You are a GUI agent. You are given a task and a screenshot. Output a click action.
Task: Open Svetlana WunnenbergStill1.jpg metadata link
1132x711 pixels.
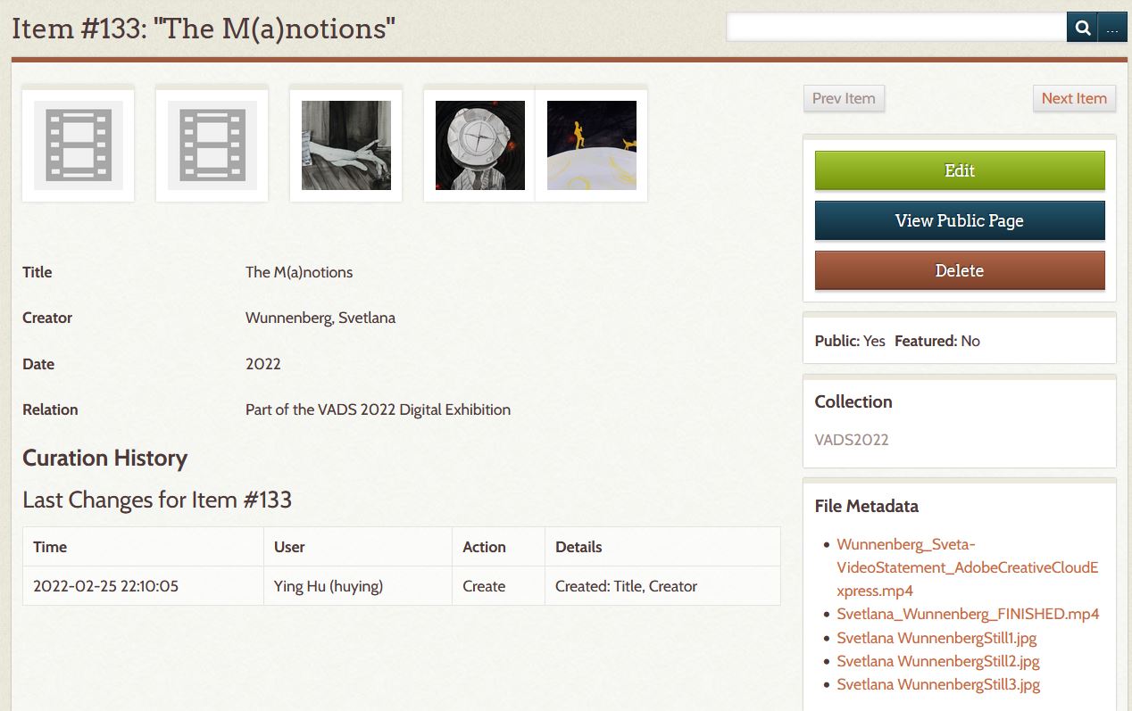click(936, 638)
